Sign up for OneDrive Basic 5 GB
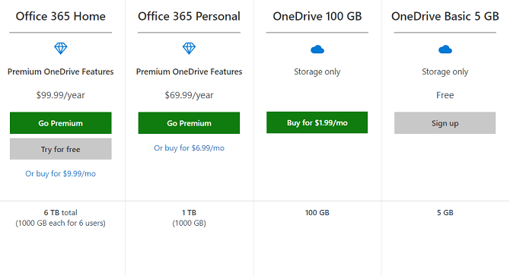The image size is (510, 276). click(445, 123)
